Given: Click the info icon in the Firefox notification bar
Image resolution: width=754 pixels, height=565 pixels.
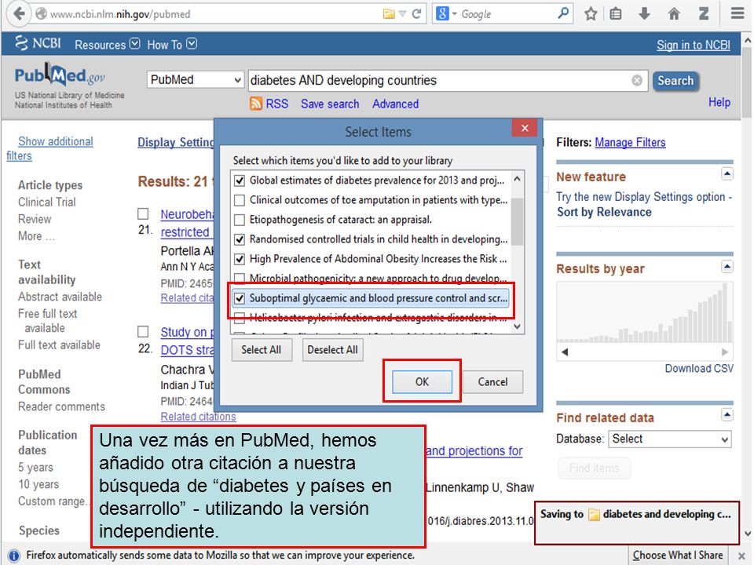Looking at the screenshot, I should (13, 556).
